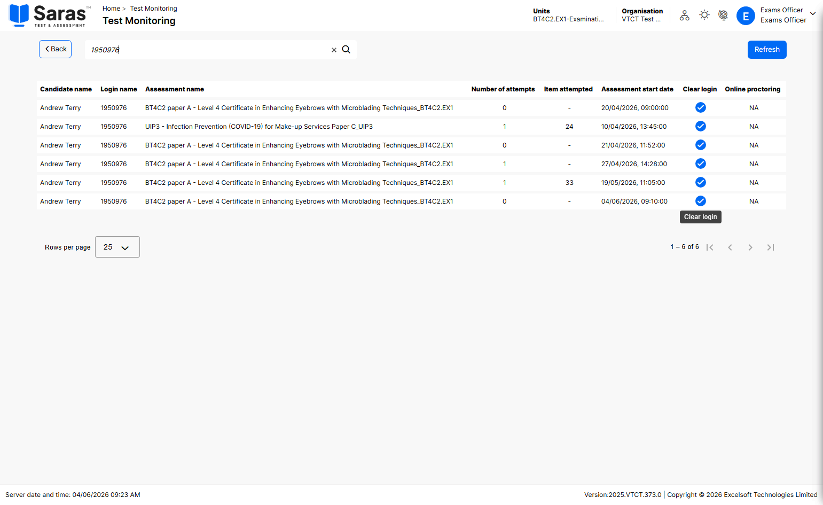Select the item attempted value 33

click(569, 183)
